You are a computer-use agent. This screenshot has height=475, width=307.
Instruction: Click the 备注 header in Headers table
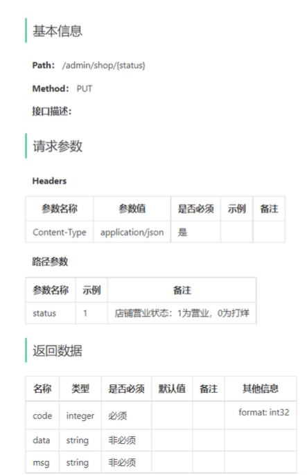(x=269, y=208)
